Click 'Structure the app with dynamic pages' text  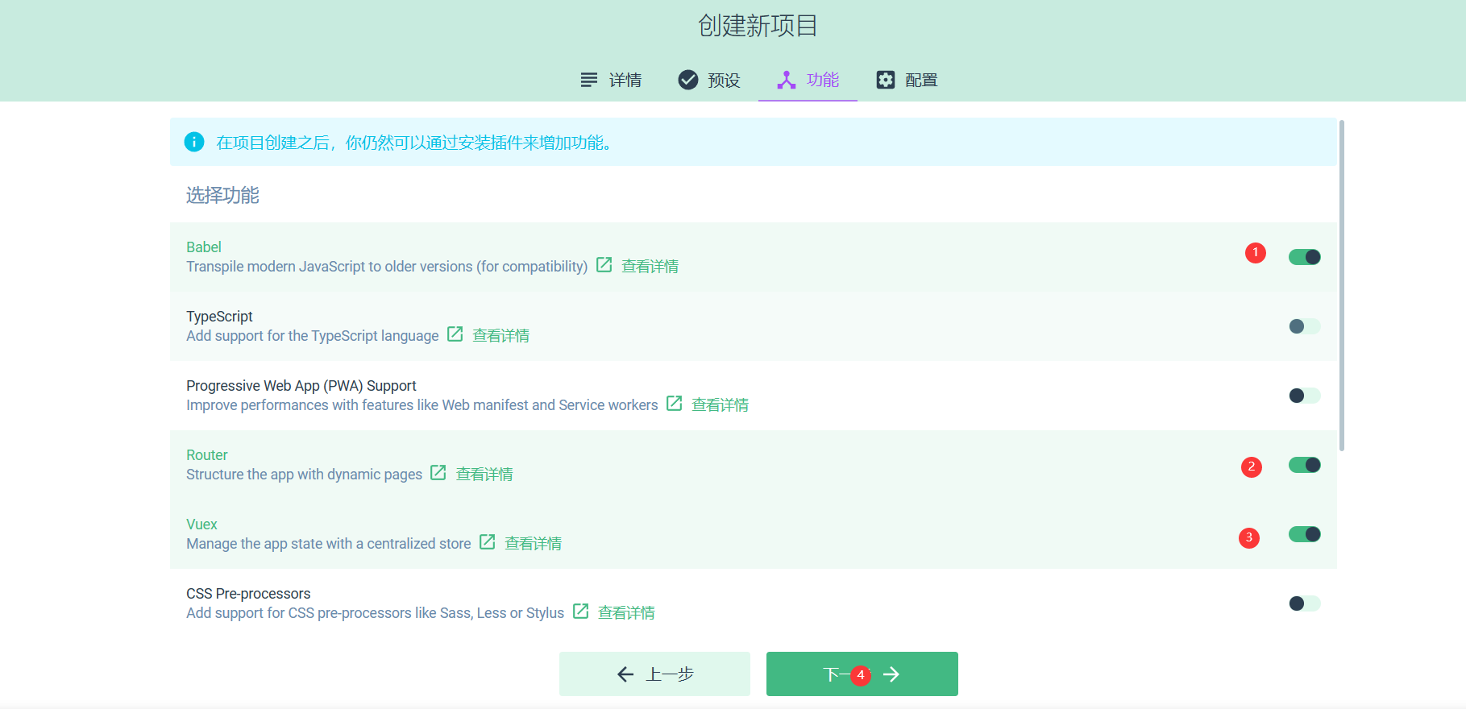[x=305, y=475]
